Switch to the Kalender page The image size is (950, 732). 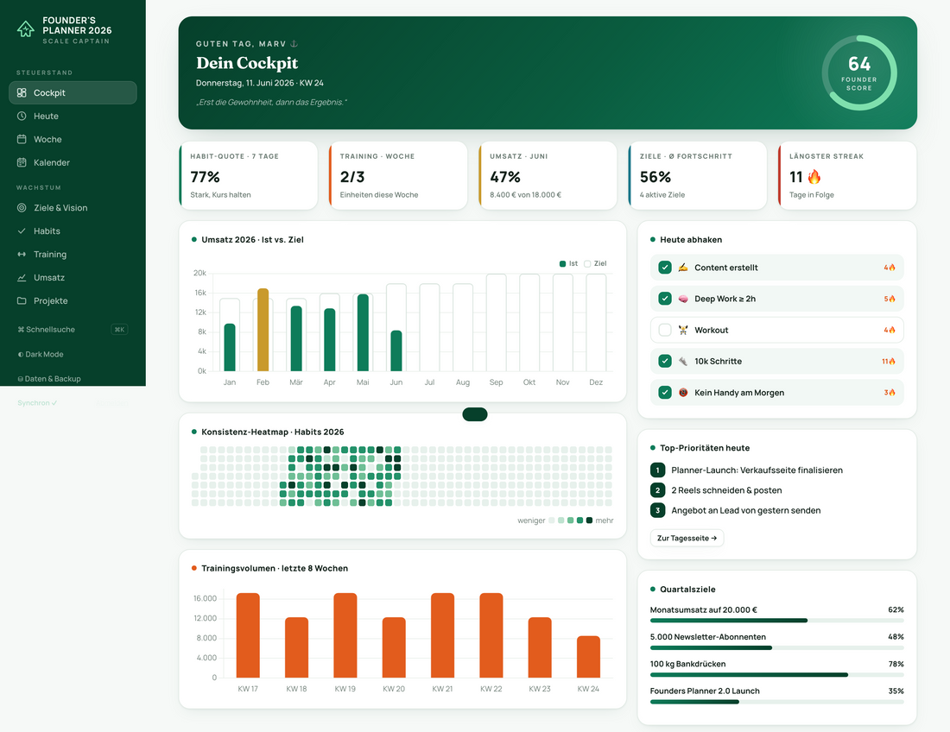pos(73,162)
